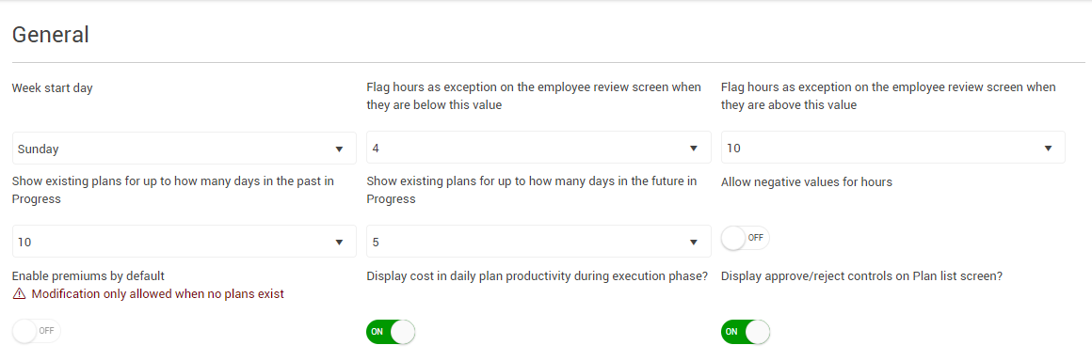1092x361 pixels.
Task: Open the below-value exception dropdown showing 4
Action: (x=538, y=148)
